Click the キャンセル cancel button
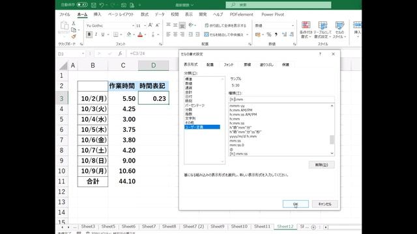 pyautogui.click(x=324, y=204)
